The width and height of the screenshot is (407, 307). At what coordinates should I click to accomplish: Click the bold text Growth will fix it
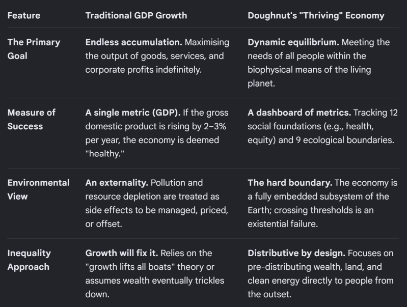coord(122,253)
